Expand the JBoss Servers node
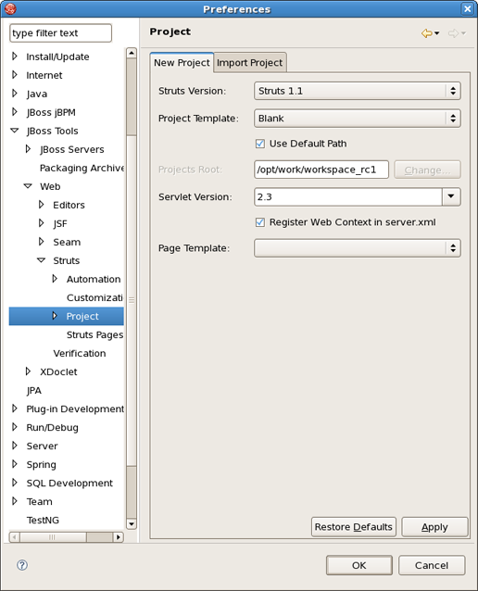Image resolution: width=478 pixels, height=591 pixels. click(29, 149)
